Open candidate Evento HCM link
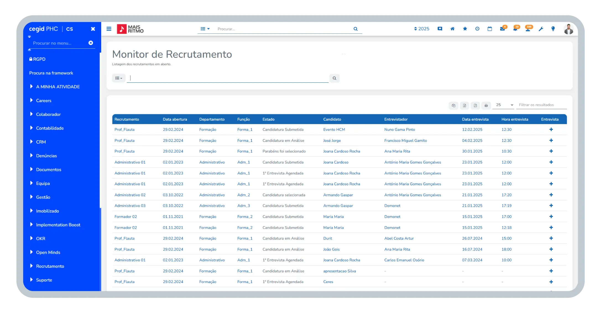Image resolution: width=603 pixels, height=313 pixels. click(334, 129)
